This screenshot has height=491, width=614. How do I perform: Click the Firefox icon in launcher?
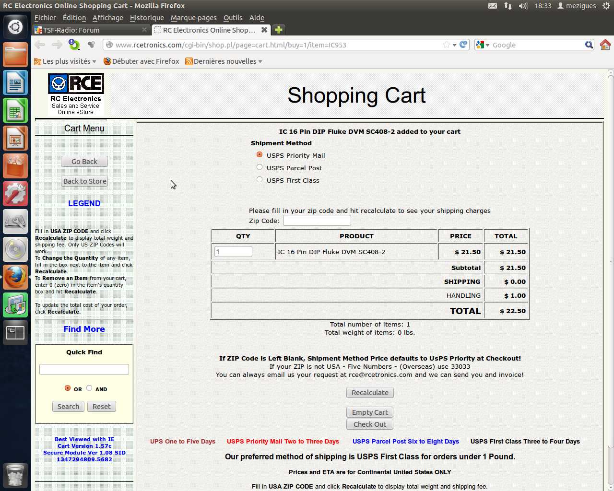[15, 277]
